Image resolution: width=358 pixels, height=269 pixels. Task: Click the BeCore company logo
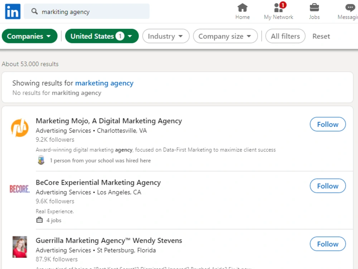click(20, 189)
